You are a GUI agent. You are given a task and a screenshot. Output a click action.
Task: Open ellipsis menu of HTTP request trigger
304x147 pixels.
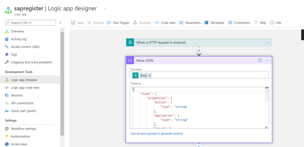(268, 42)
